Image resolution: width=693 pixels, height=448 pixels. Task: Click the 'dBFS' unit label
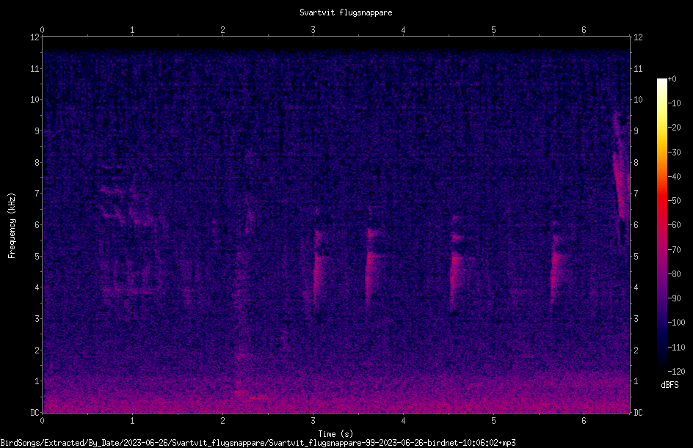click(670, 385)
